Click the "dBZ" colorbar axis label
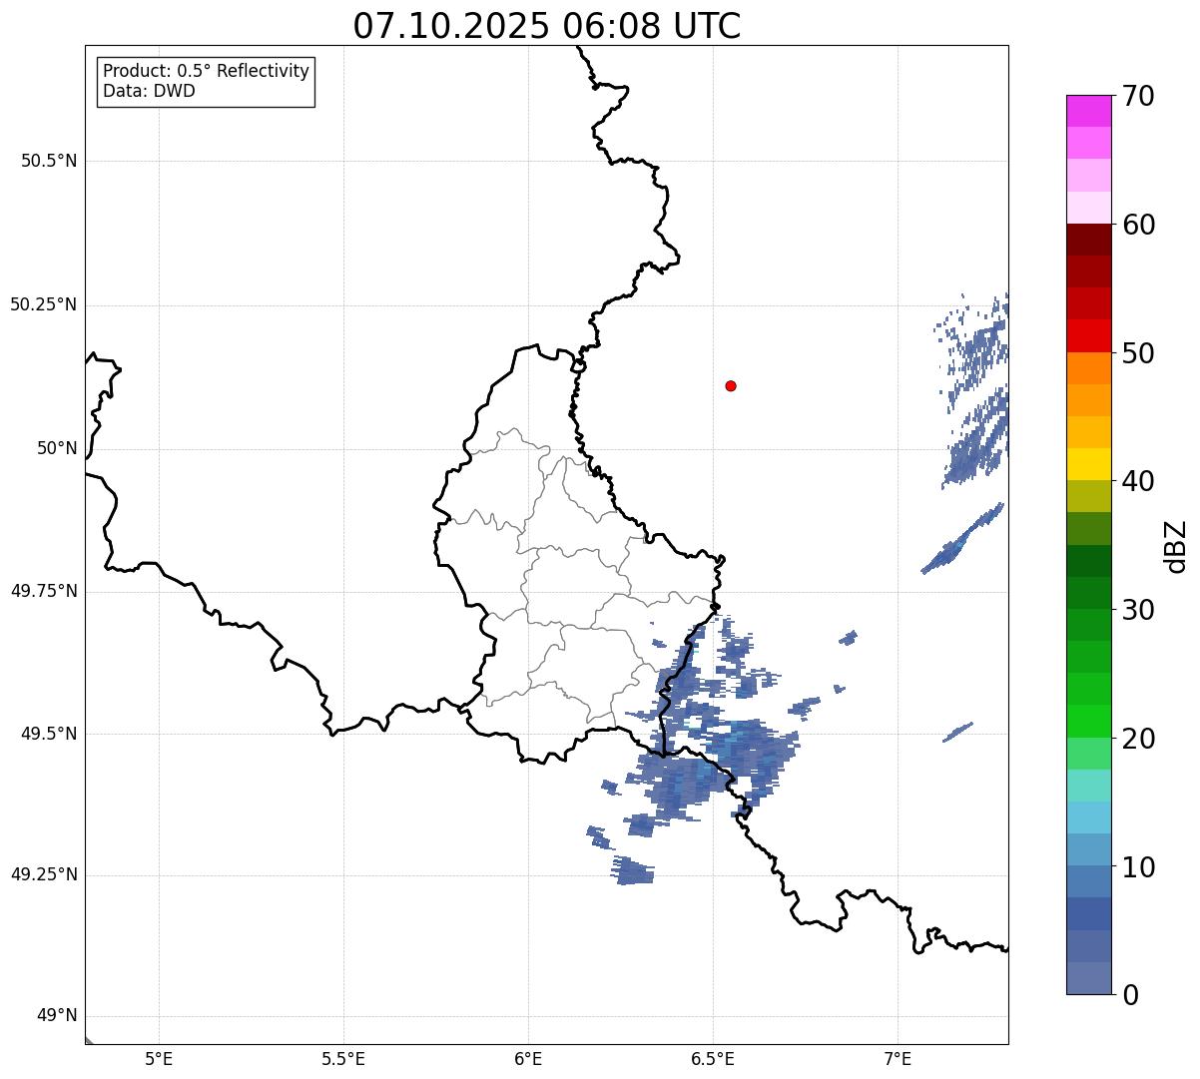The height and width of the screenshot is (1079, 1200). tap(1176, 546)
